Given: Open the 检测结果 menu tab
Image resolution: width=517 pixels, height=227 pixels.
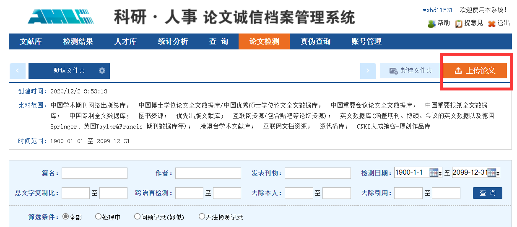Looking at the screenshot, I should [x=78, y=41].
